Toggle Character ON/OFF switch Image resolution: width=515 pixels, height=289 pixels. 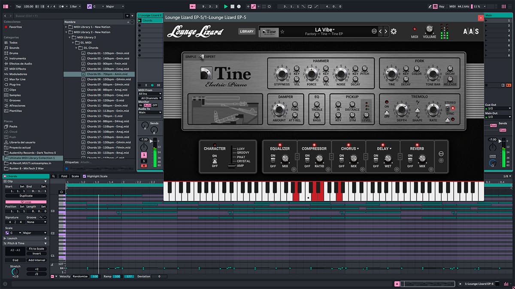click(x=215, y=161)
